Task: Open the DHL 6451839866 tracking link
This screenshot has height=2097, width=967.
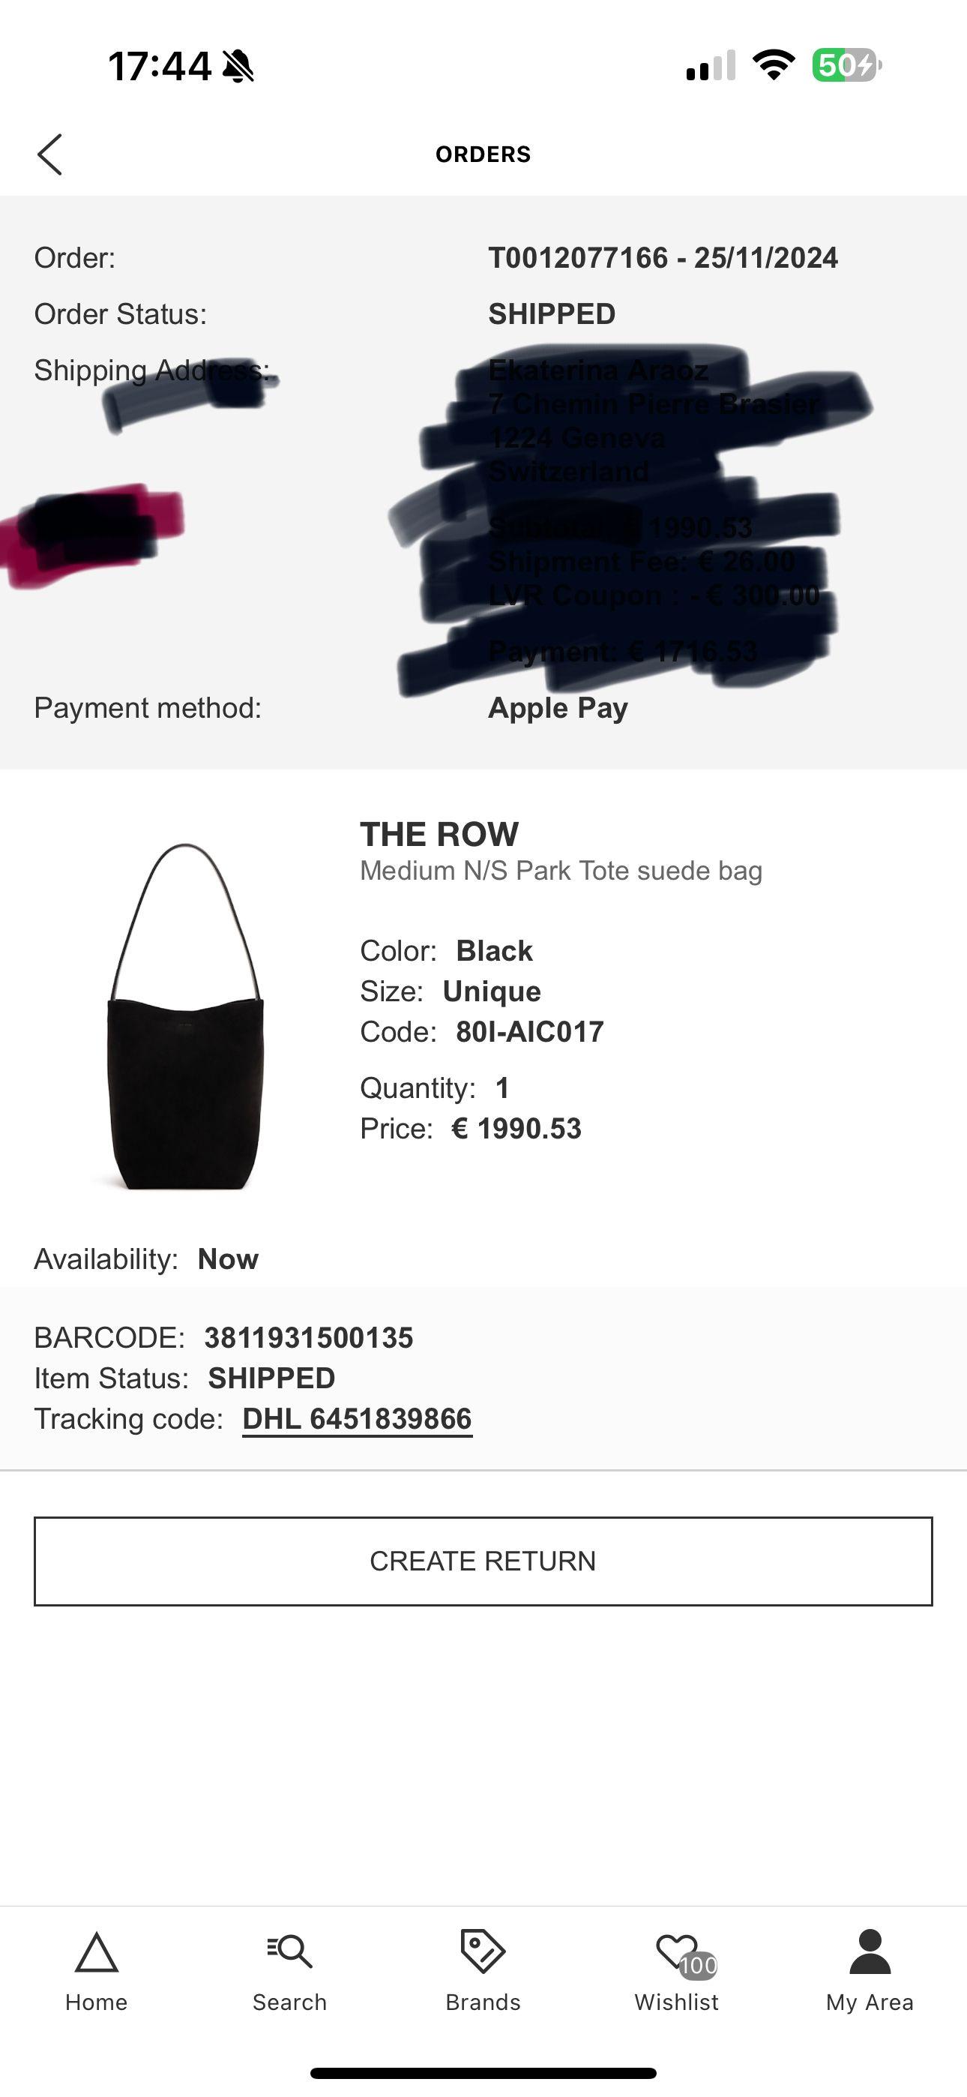Action: [x=358, y=1419]
